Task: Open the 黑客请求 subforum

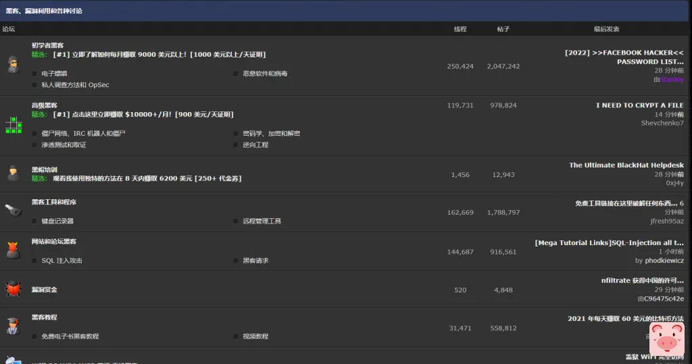Action: click(255, 261)
